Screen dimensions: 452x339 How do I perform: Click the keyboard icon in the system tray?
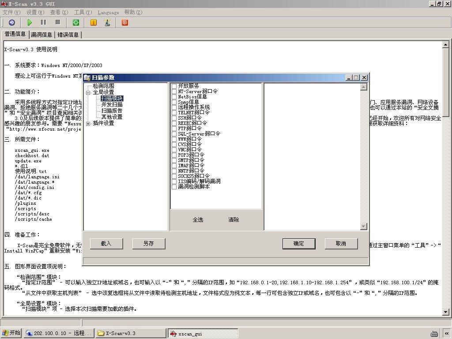pos(434,334)
